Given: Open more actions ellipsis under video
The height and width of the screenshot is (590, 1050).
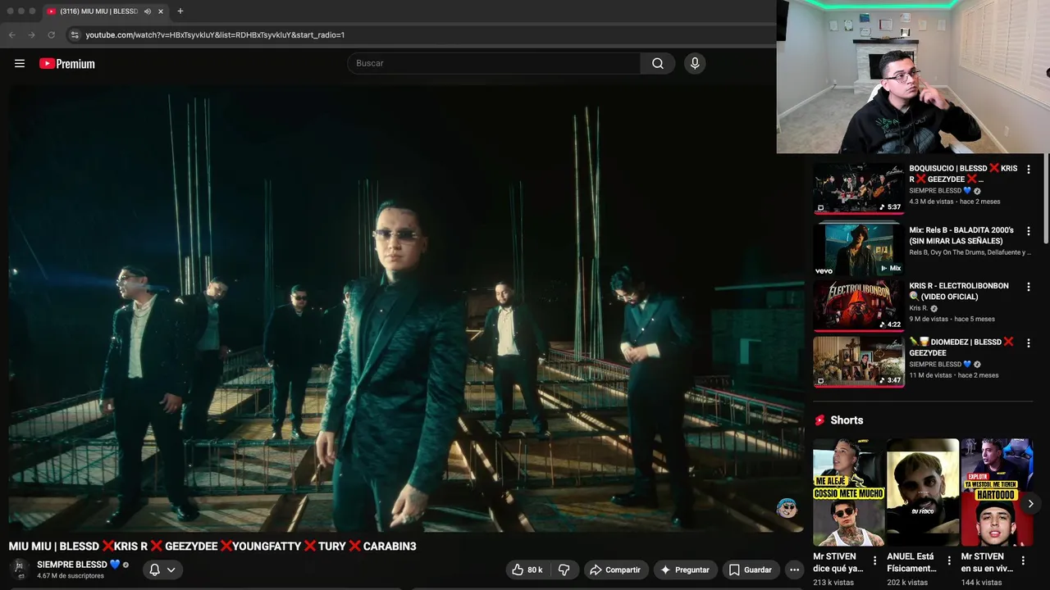Looking at the screenshot, I should [x=794, y=570].
